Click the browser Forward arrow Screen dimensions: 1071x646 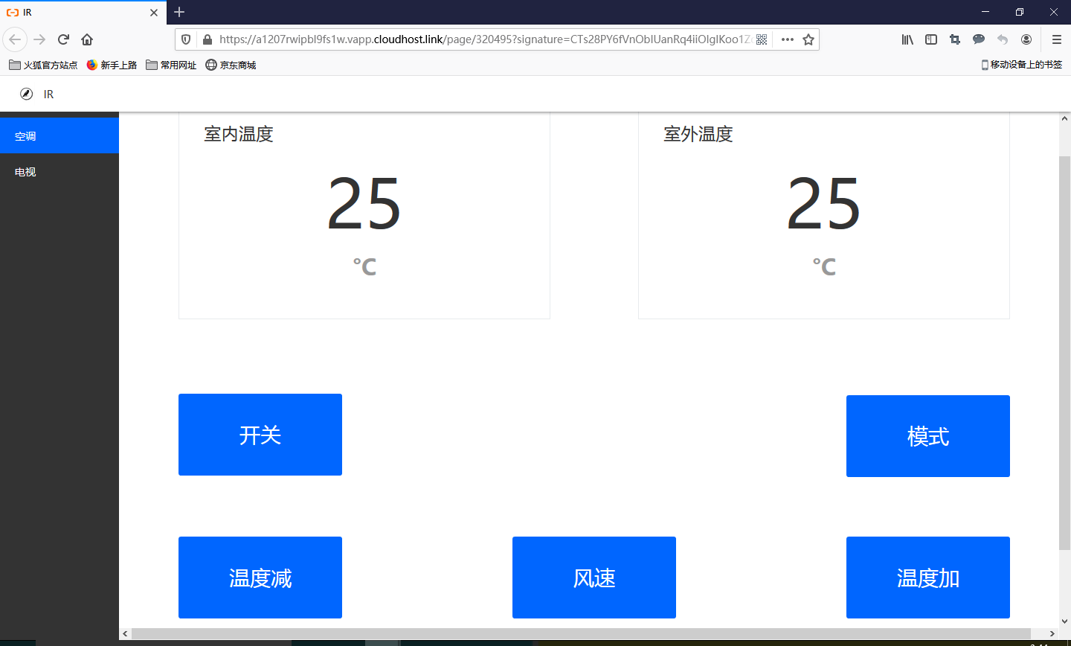[x=39, y=39]
